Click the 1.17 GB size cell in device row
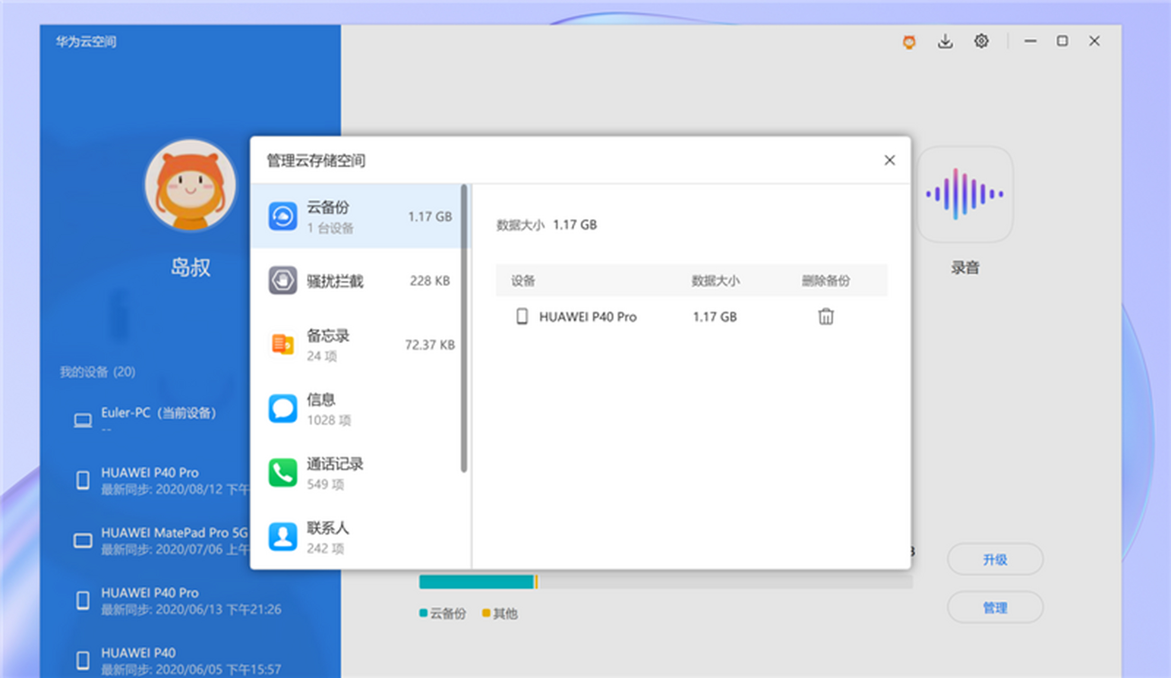The image size is (1171, 678). [x=715, y=317]
